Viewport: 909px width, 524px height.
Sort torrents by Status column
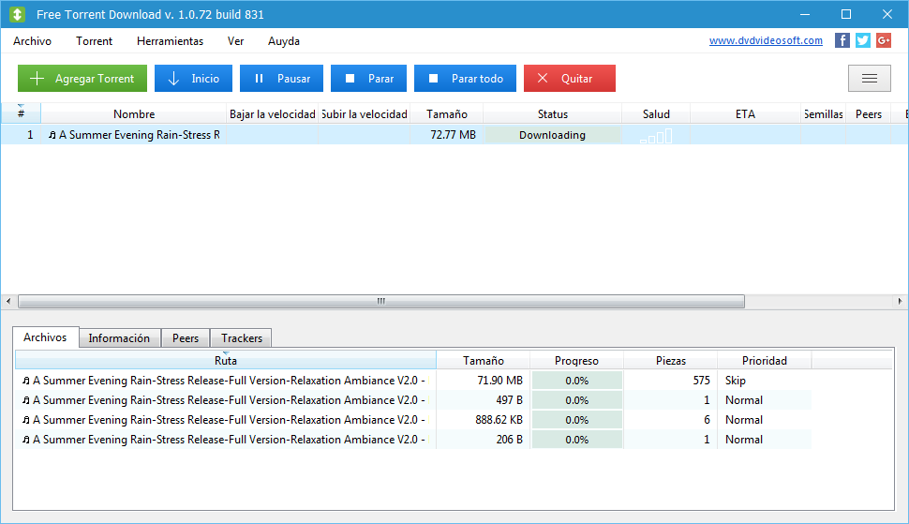click(553, 113)
